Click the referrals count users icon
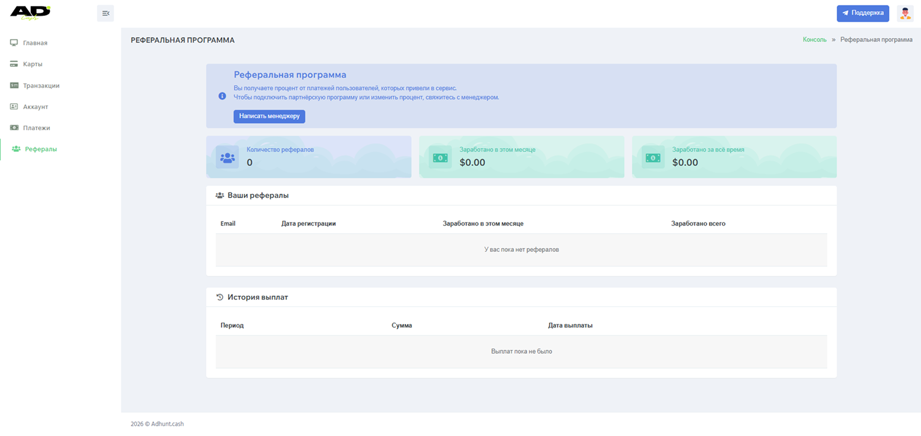921x436 pixels. (x=227, y=157)
